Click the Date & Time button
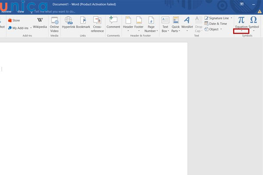This screenshot has height=175, width=263. pyautogui.click(x=217, y=24)
